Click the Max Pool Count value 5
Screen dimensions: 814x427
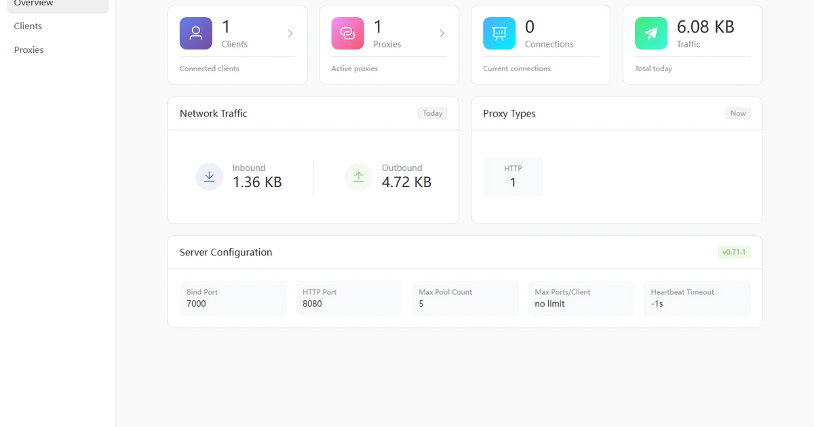tap(421, 304)
